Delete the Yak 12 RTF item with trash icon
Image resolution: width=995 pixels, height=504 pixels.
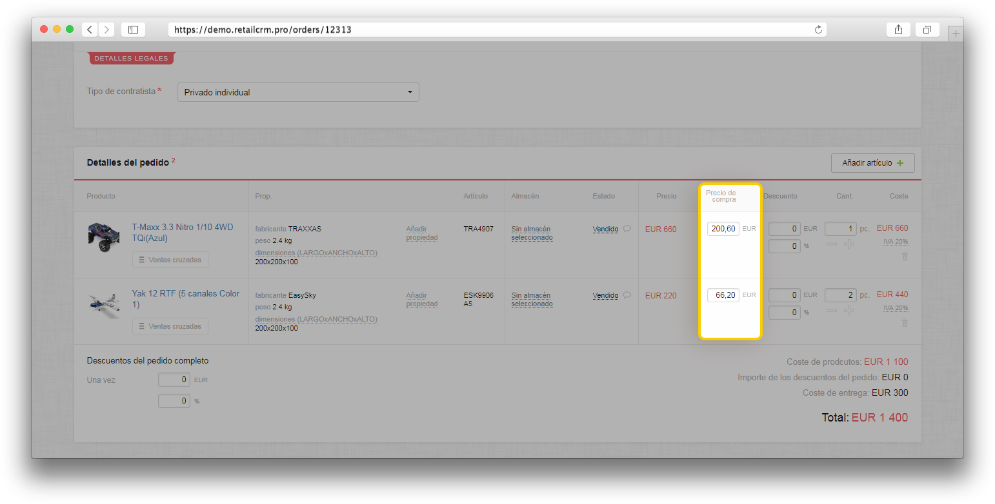904,323
